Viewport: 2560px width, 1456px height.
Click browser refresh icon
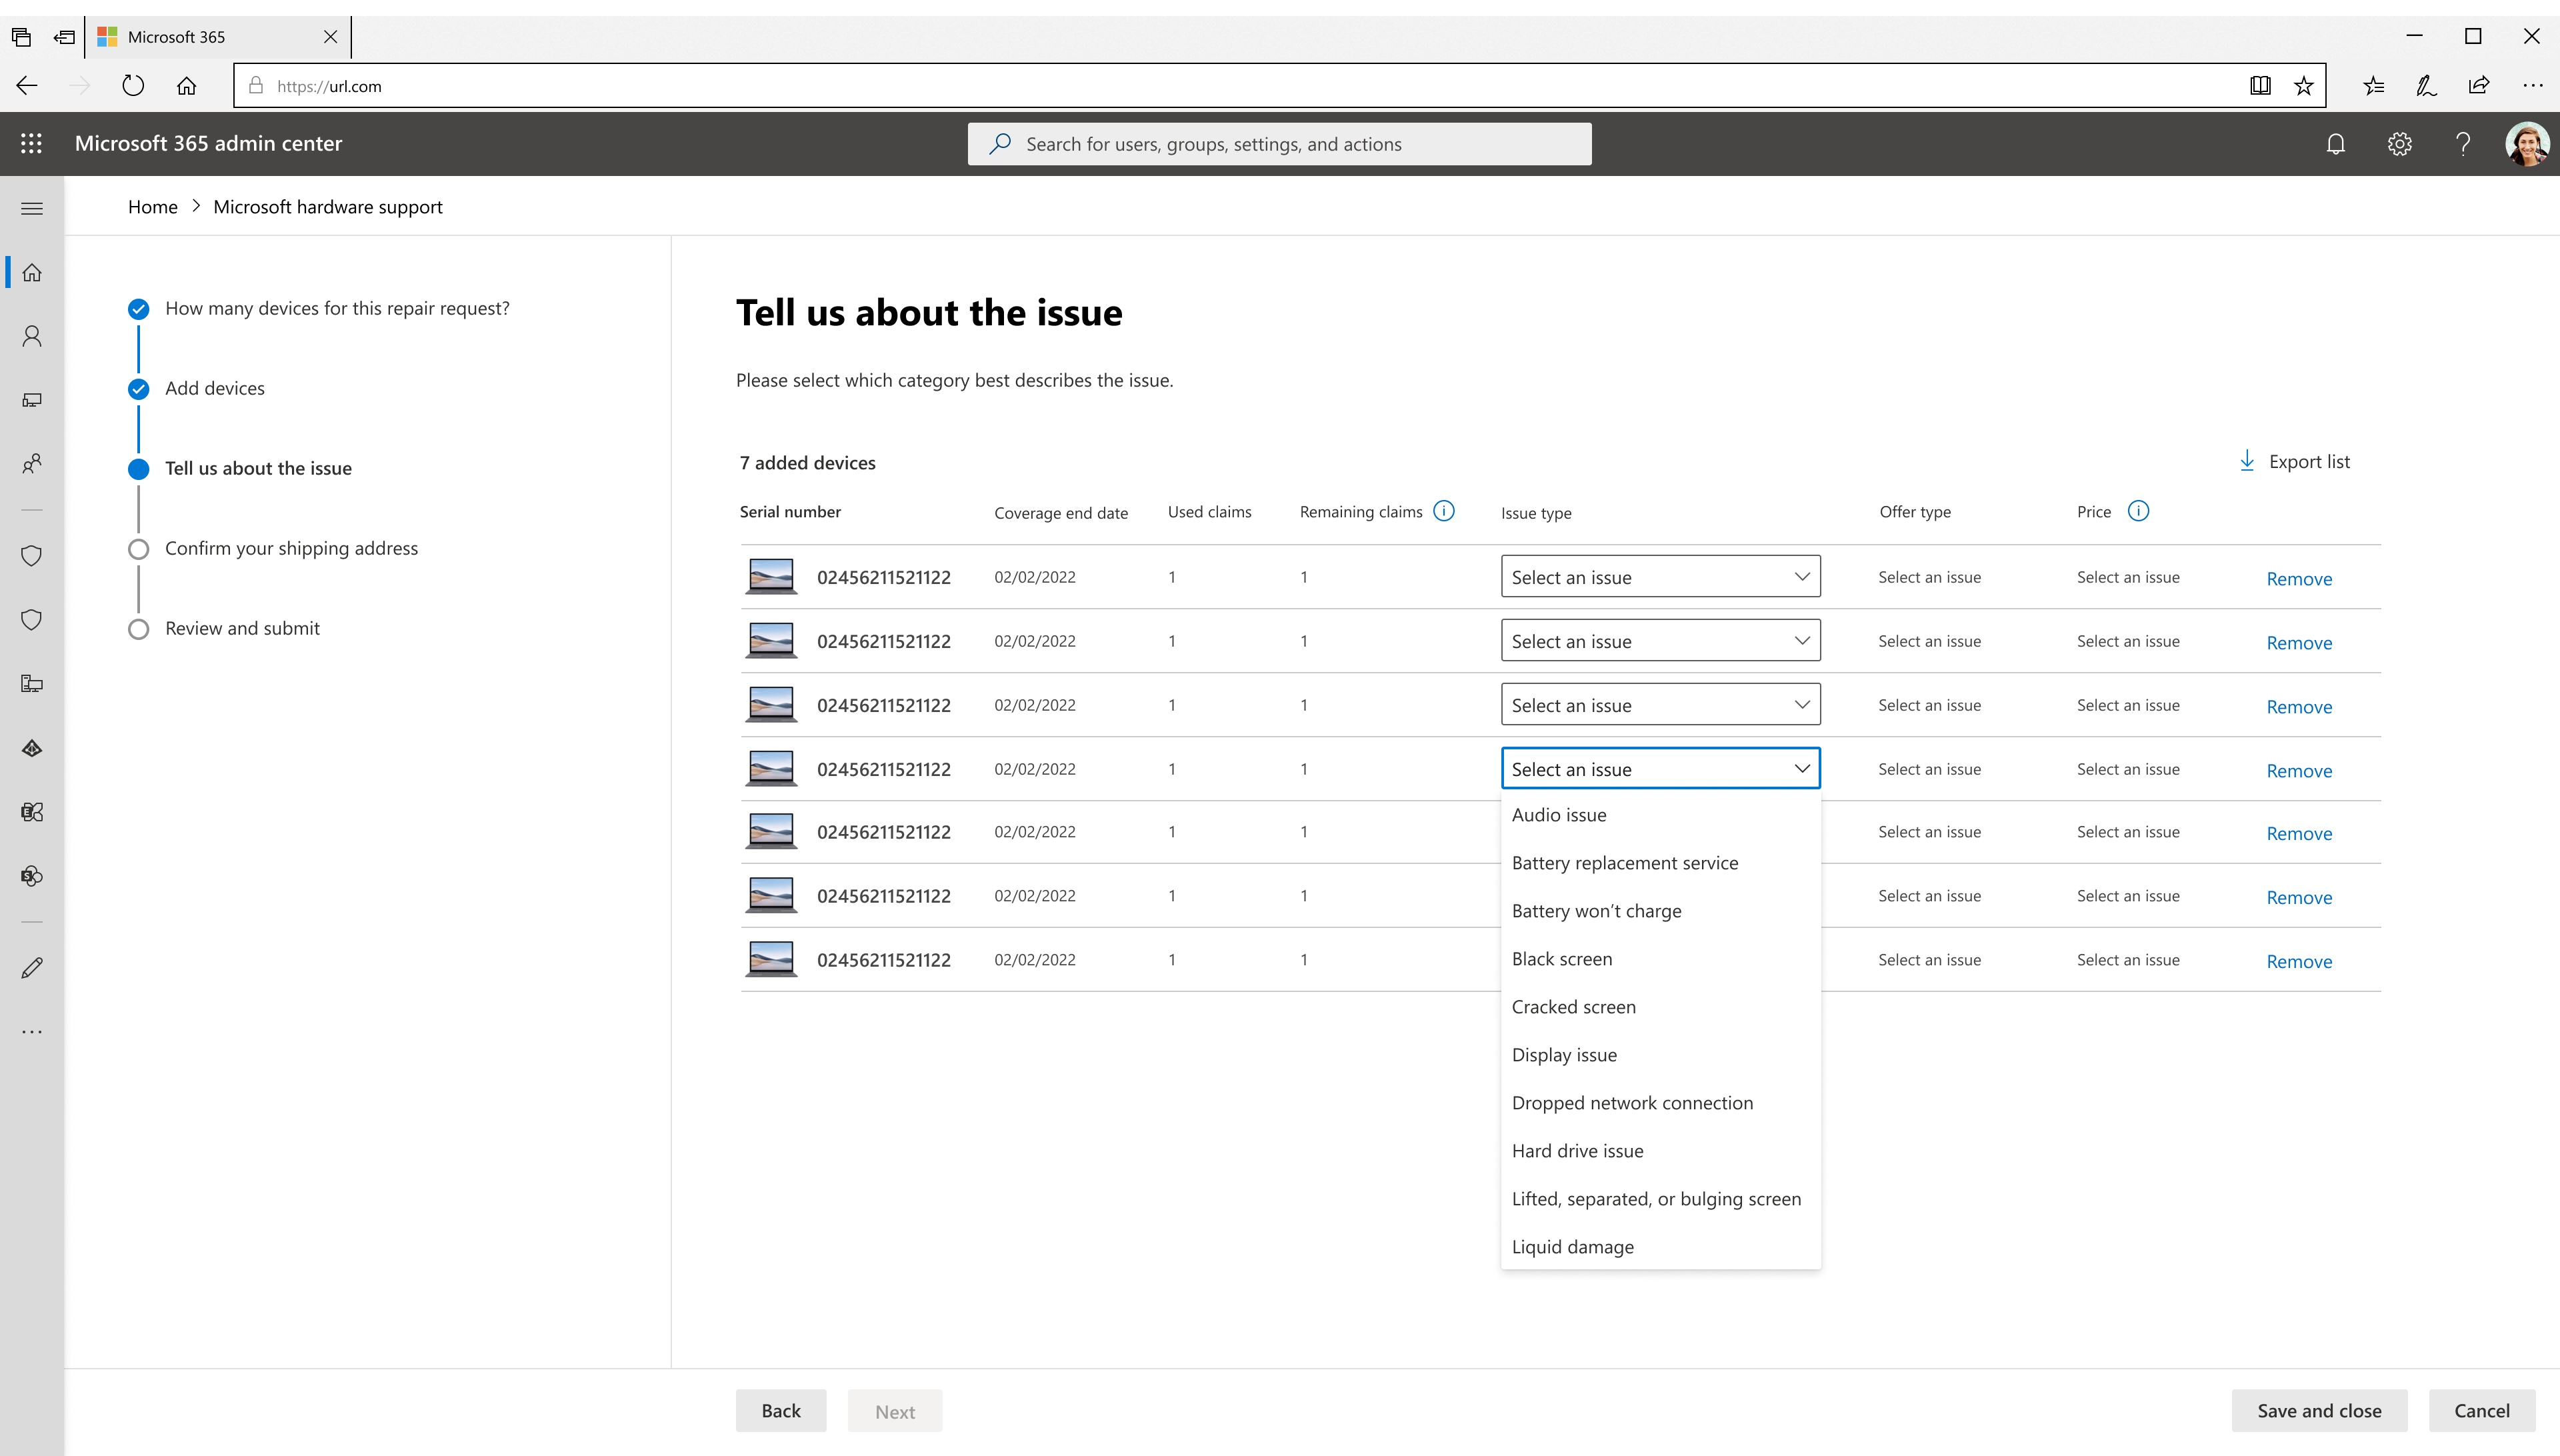[x=133, y=86]
